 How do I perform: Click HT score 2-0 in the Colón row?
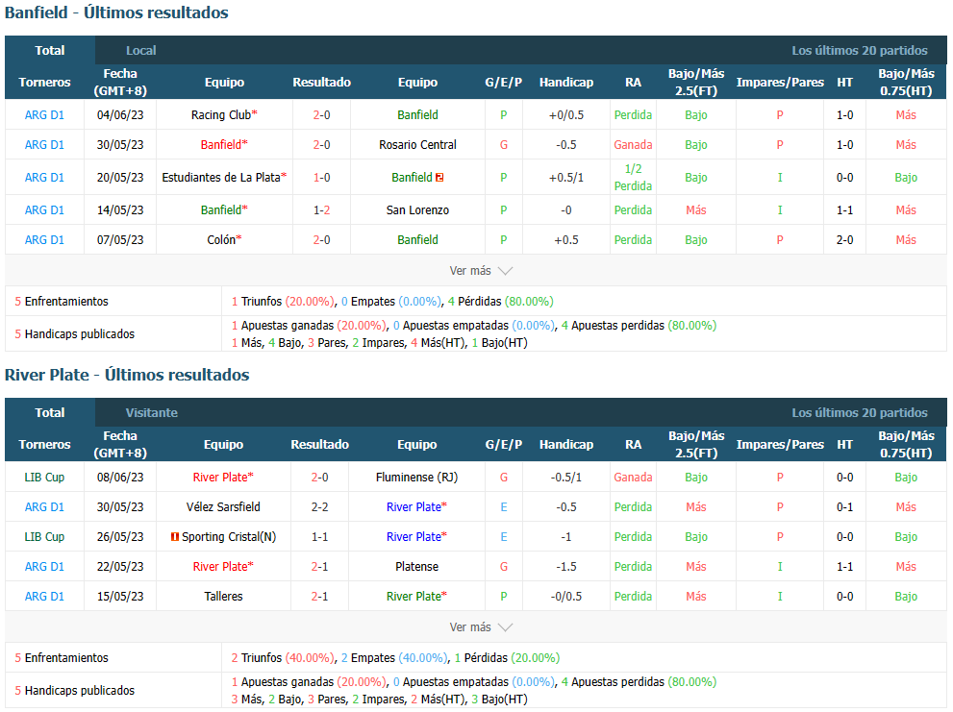(x=844, y=240)
